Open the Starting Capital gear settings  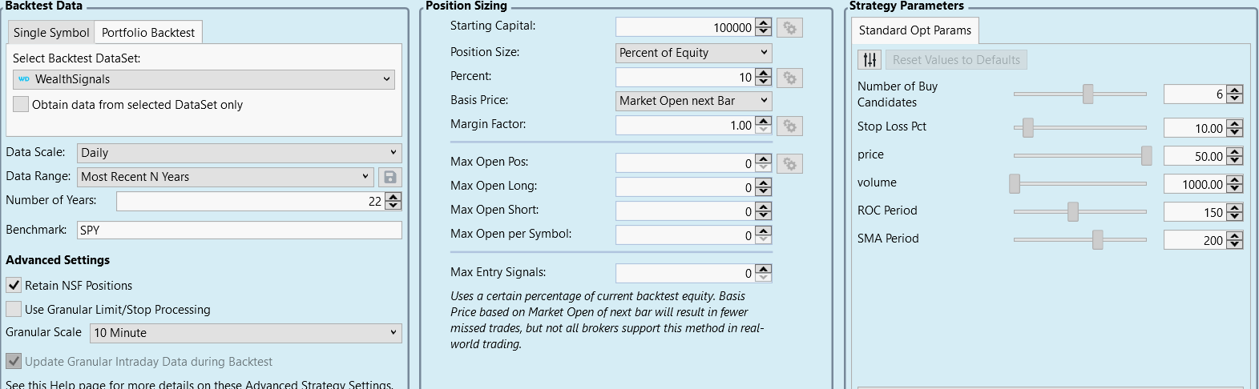[x=789, y=28]
